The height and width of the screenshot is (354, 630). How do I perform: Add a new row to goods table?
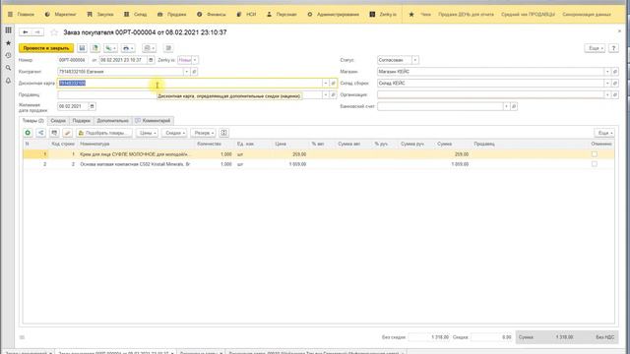point(28,133)
